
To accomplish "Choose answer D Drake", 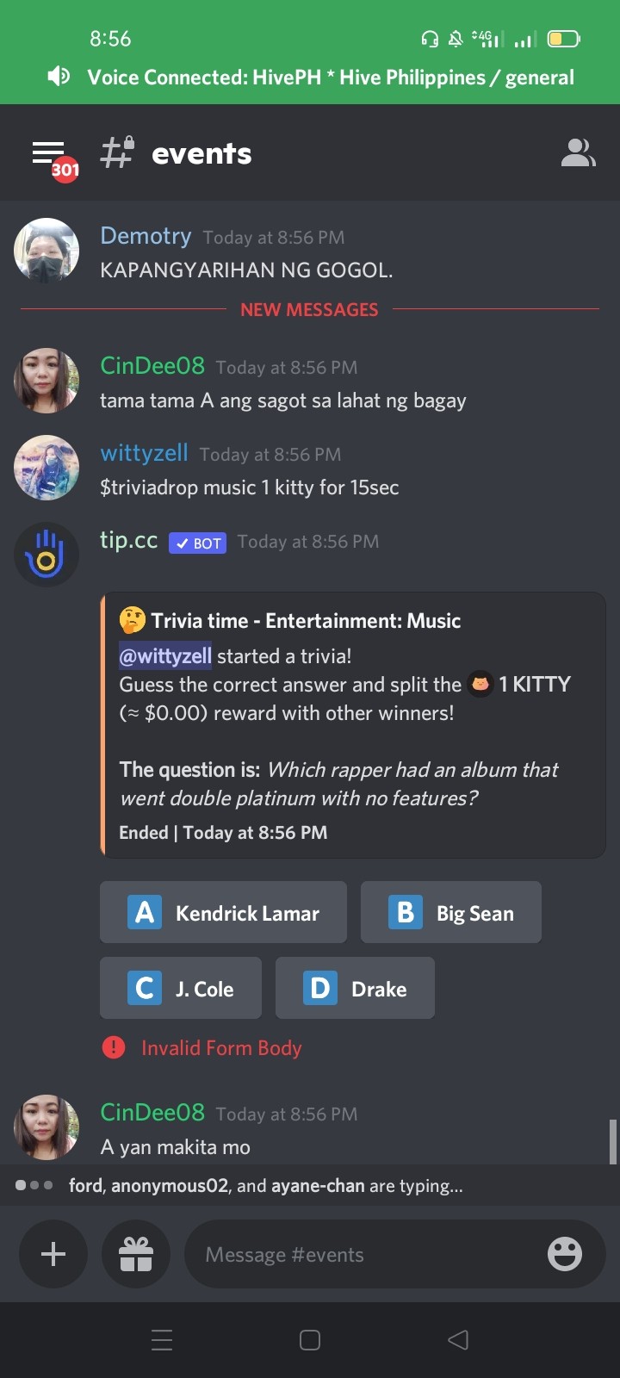I will pyautogui.click(x=355, y=988).
